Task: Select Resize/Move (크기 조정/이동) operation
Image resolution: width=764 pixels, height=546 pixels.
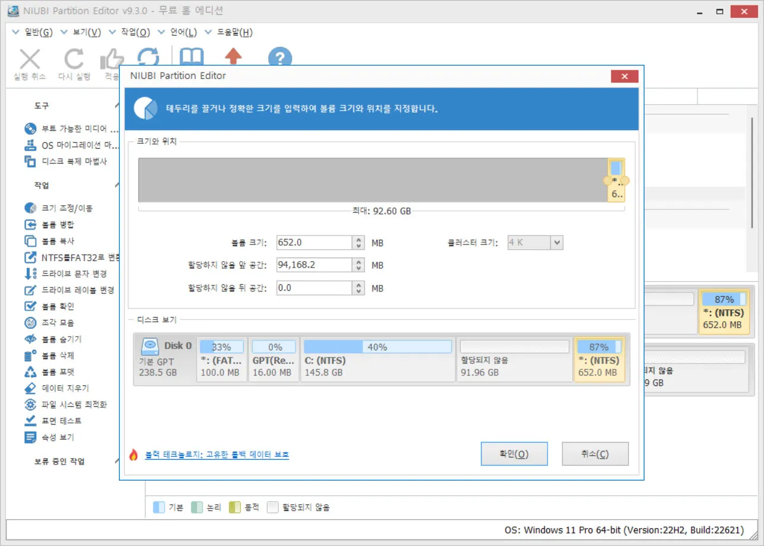Action: (x=59, y=208)
